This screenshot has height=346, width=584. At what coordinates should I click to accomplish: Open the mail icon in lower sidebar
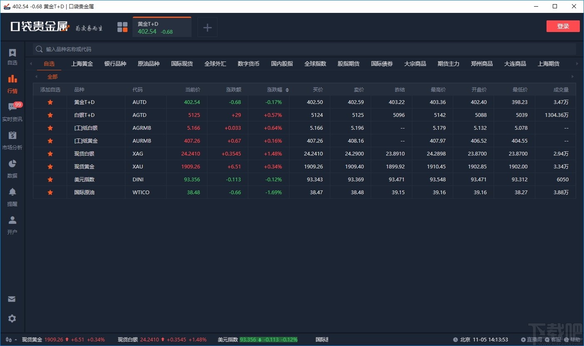point(12,299)
